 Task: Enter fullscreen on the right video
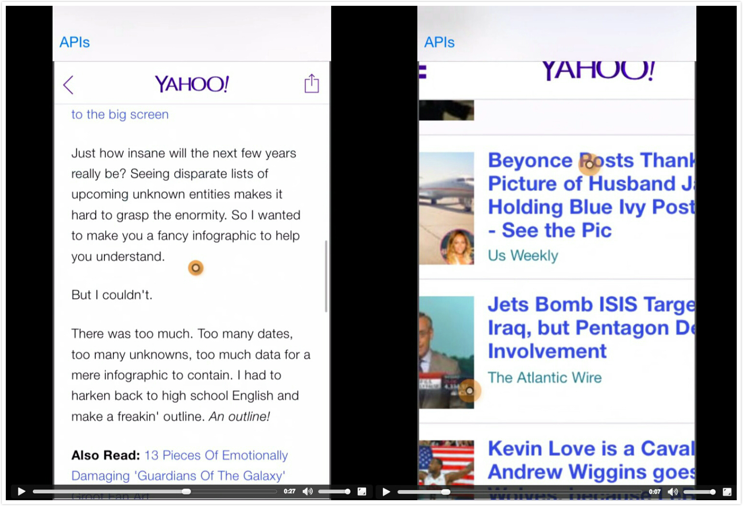point(727,492)
